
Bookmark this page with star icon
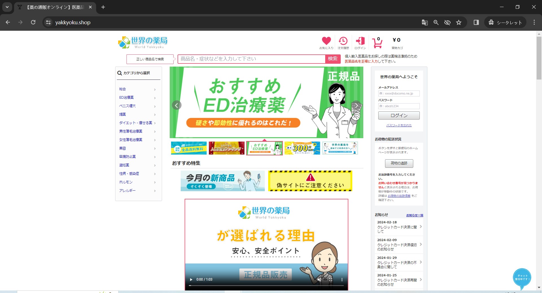pos(459,22)
